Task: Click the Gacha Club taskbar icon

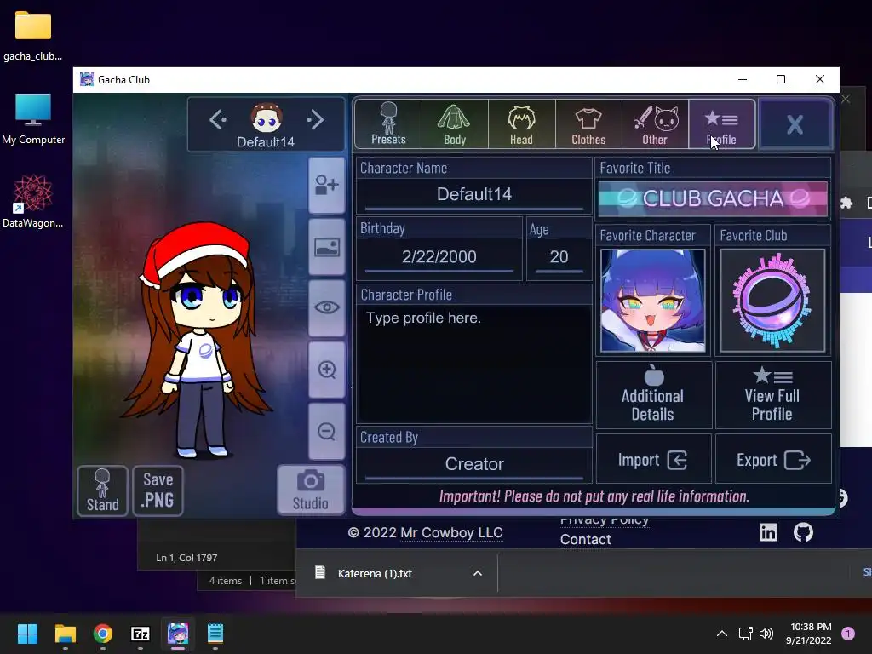Action: click(x=178, y=634)
